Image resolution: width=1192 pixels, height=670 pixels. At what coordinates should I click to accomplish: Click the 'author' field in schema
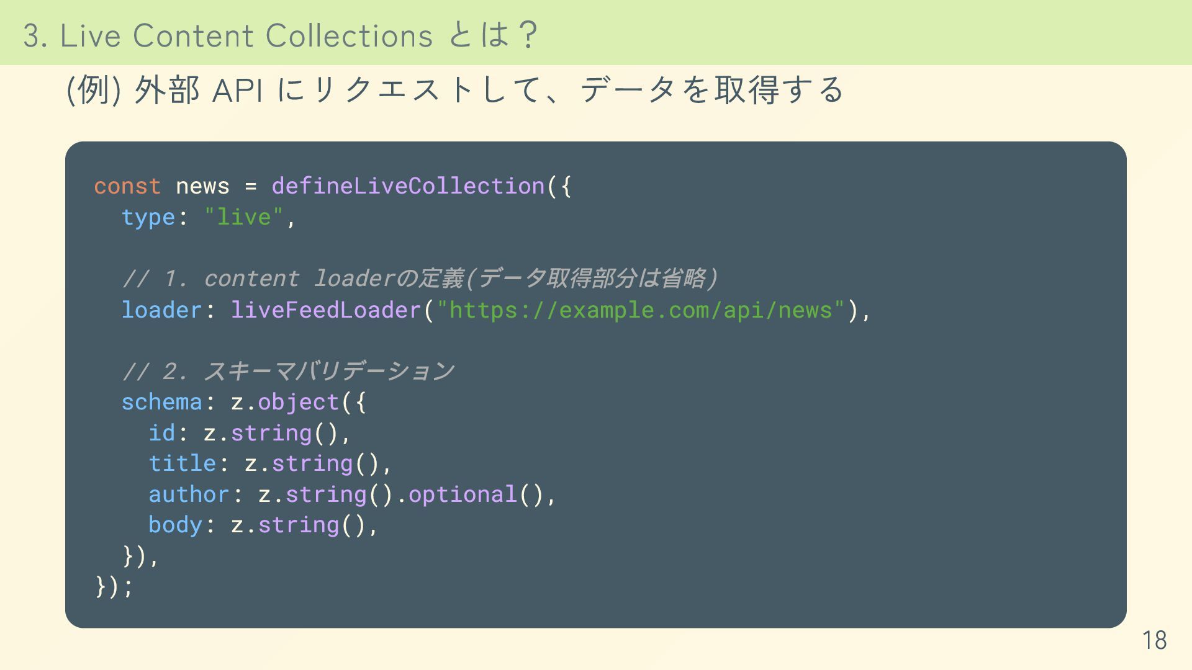pos(189,494)
